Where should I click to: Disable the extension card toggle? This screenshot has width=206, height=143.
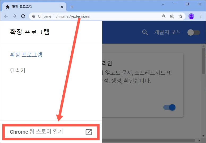click(x=169, y=107)
